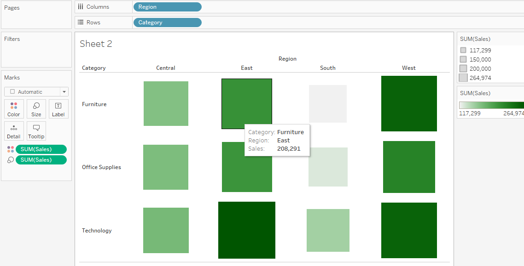Open the Detail marks card
The image size is (524, 266).
click(x=13, y=131)
